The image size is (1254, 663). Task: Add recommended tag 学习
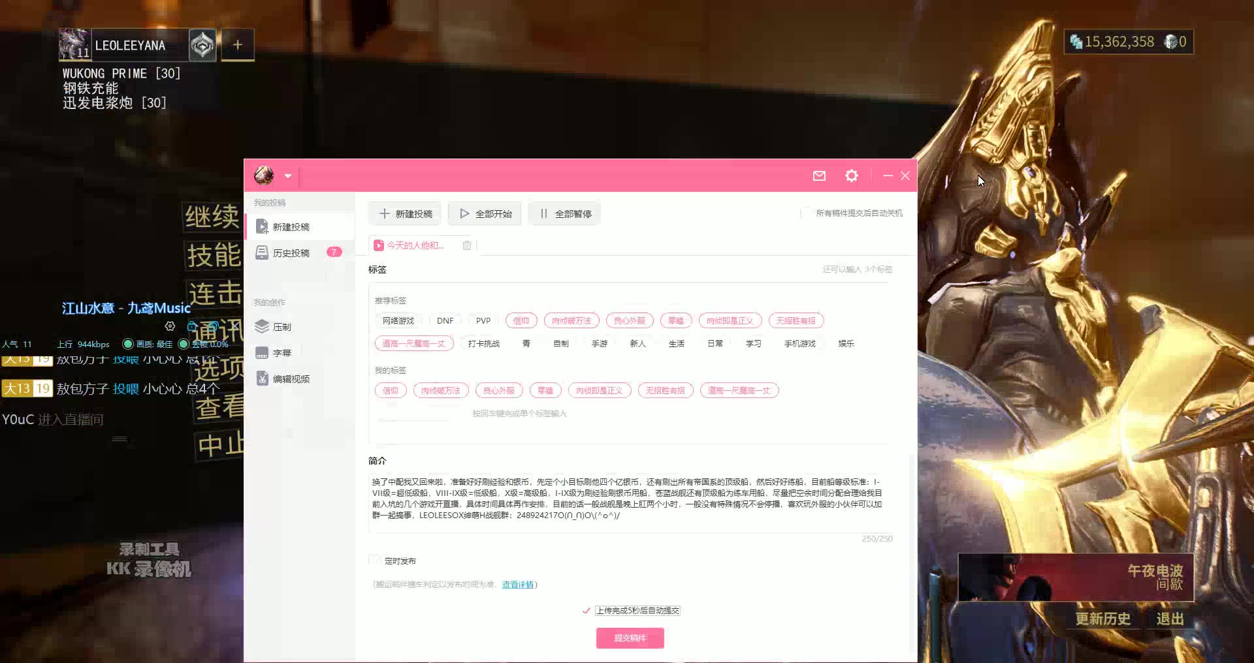coord(754,343)
